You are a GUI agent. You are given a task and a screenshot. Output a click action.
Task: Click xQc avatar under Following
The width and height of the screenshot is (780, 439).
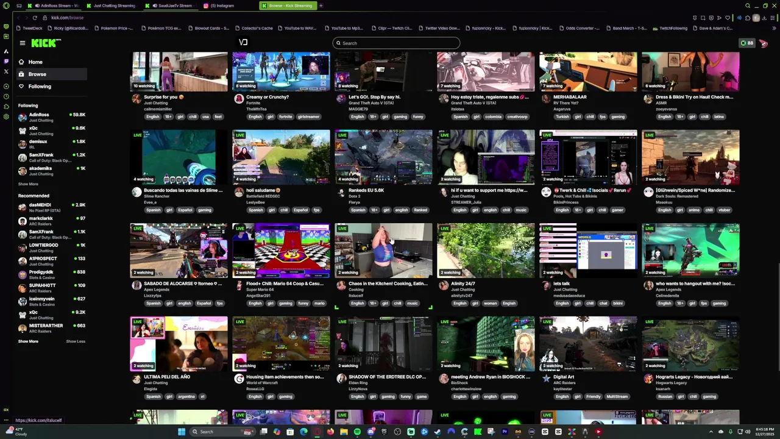click(x=23, y=130)
